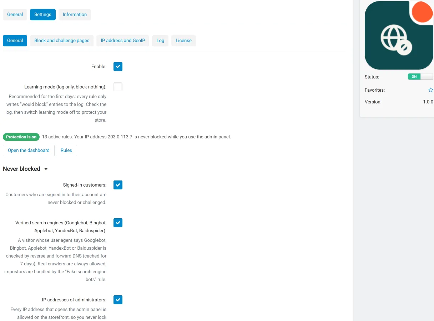Uncheck IP addresses of administrators
The height and width of the screenshot is (321, 434).
(118, 300)
